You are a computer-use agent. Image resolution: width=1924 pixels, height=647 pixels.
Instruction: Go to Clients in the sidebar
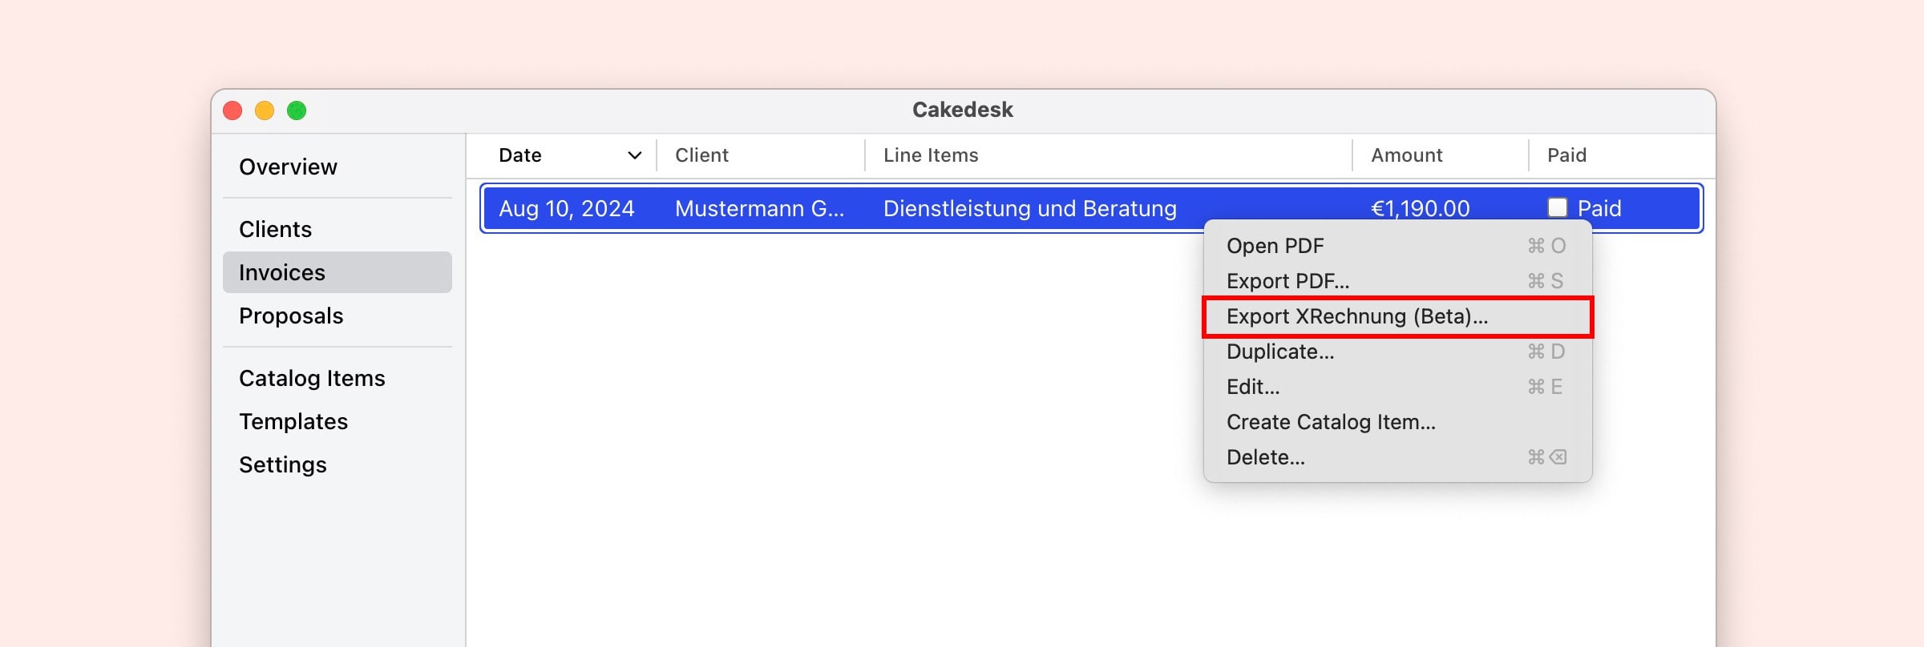[x=275, y=229]
